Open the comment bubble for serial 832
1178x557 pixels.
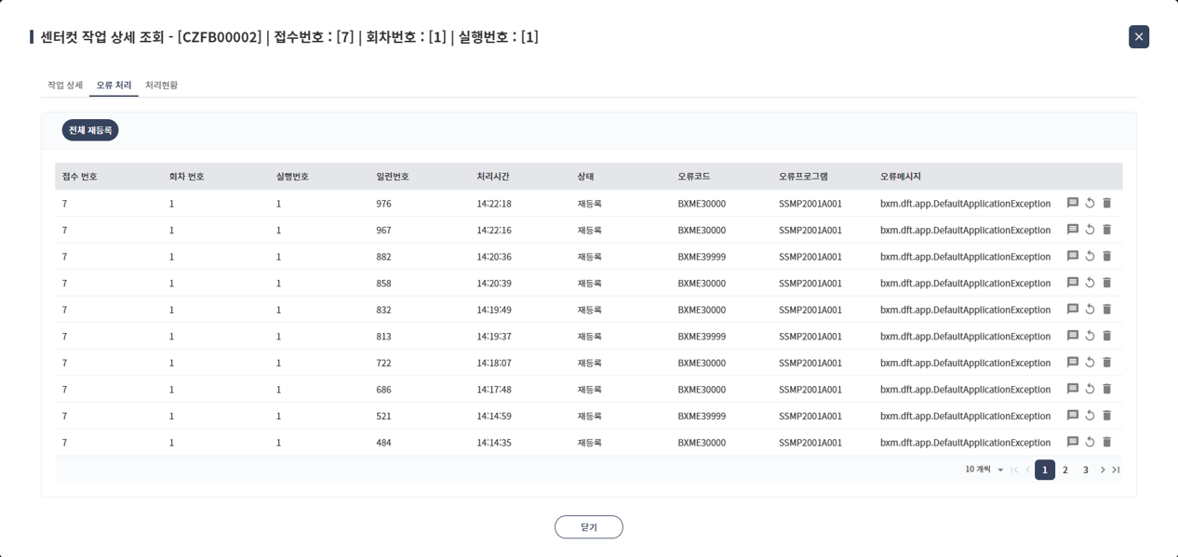click(1073, 309)
